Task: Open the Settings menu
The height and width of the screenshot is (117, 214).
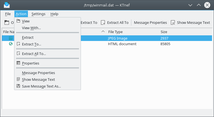Action: [38, 14]
